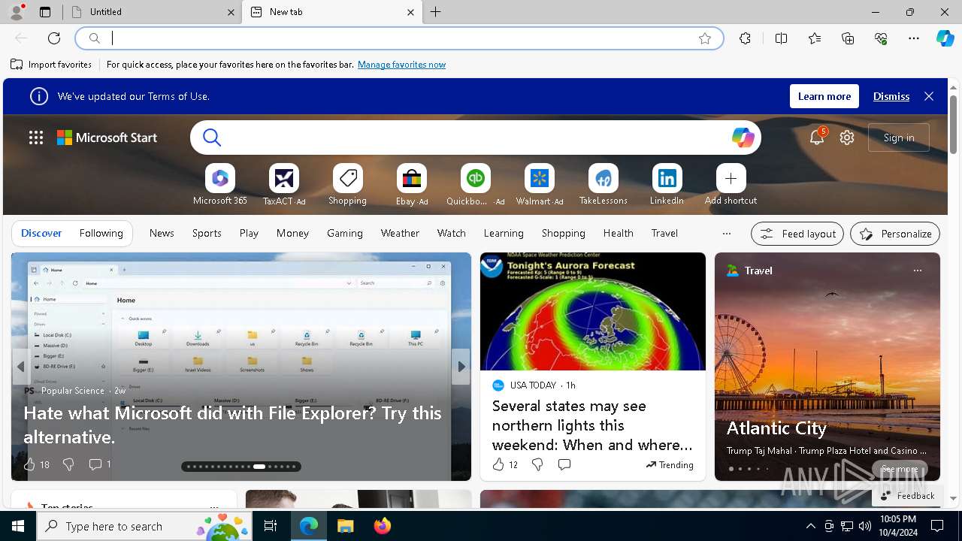Click the Copilot icon in search box
Image resolution: width=962 pixels, height=541 pixels.
(x=743, y=138)
